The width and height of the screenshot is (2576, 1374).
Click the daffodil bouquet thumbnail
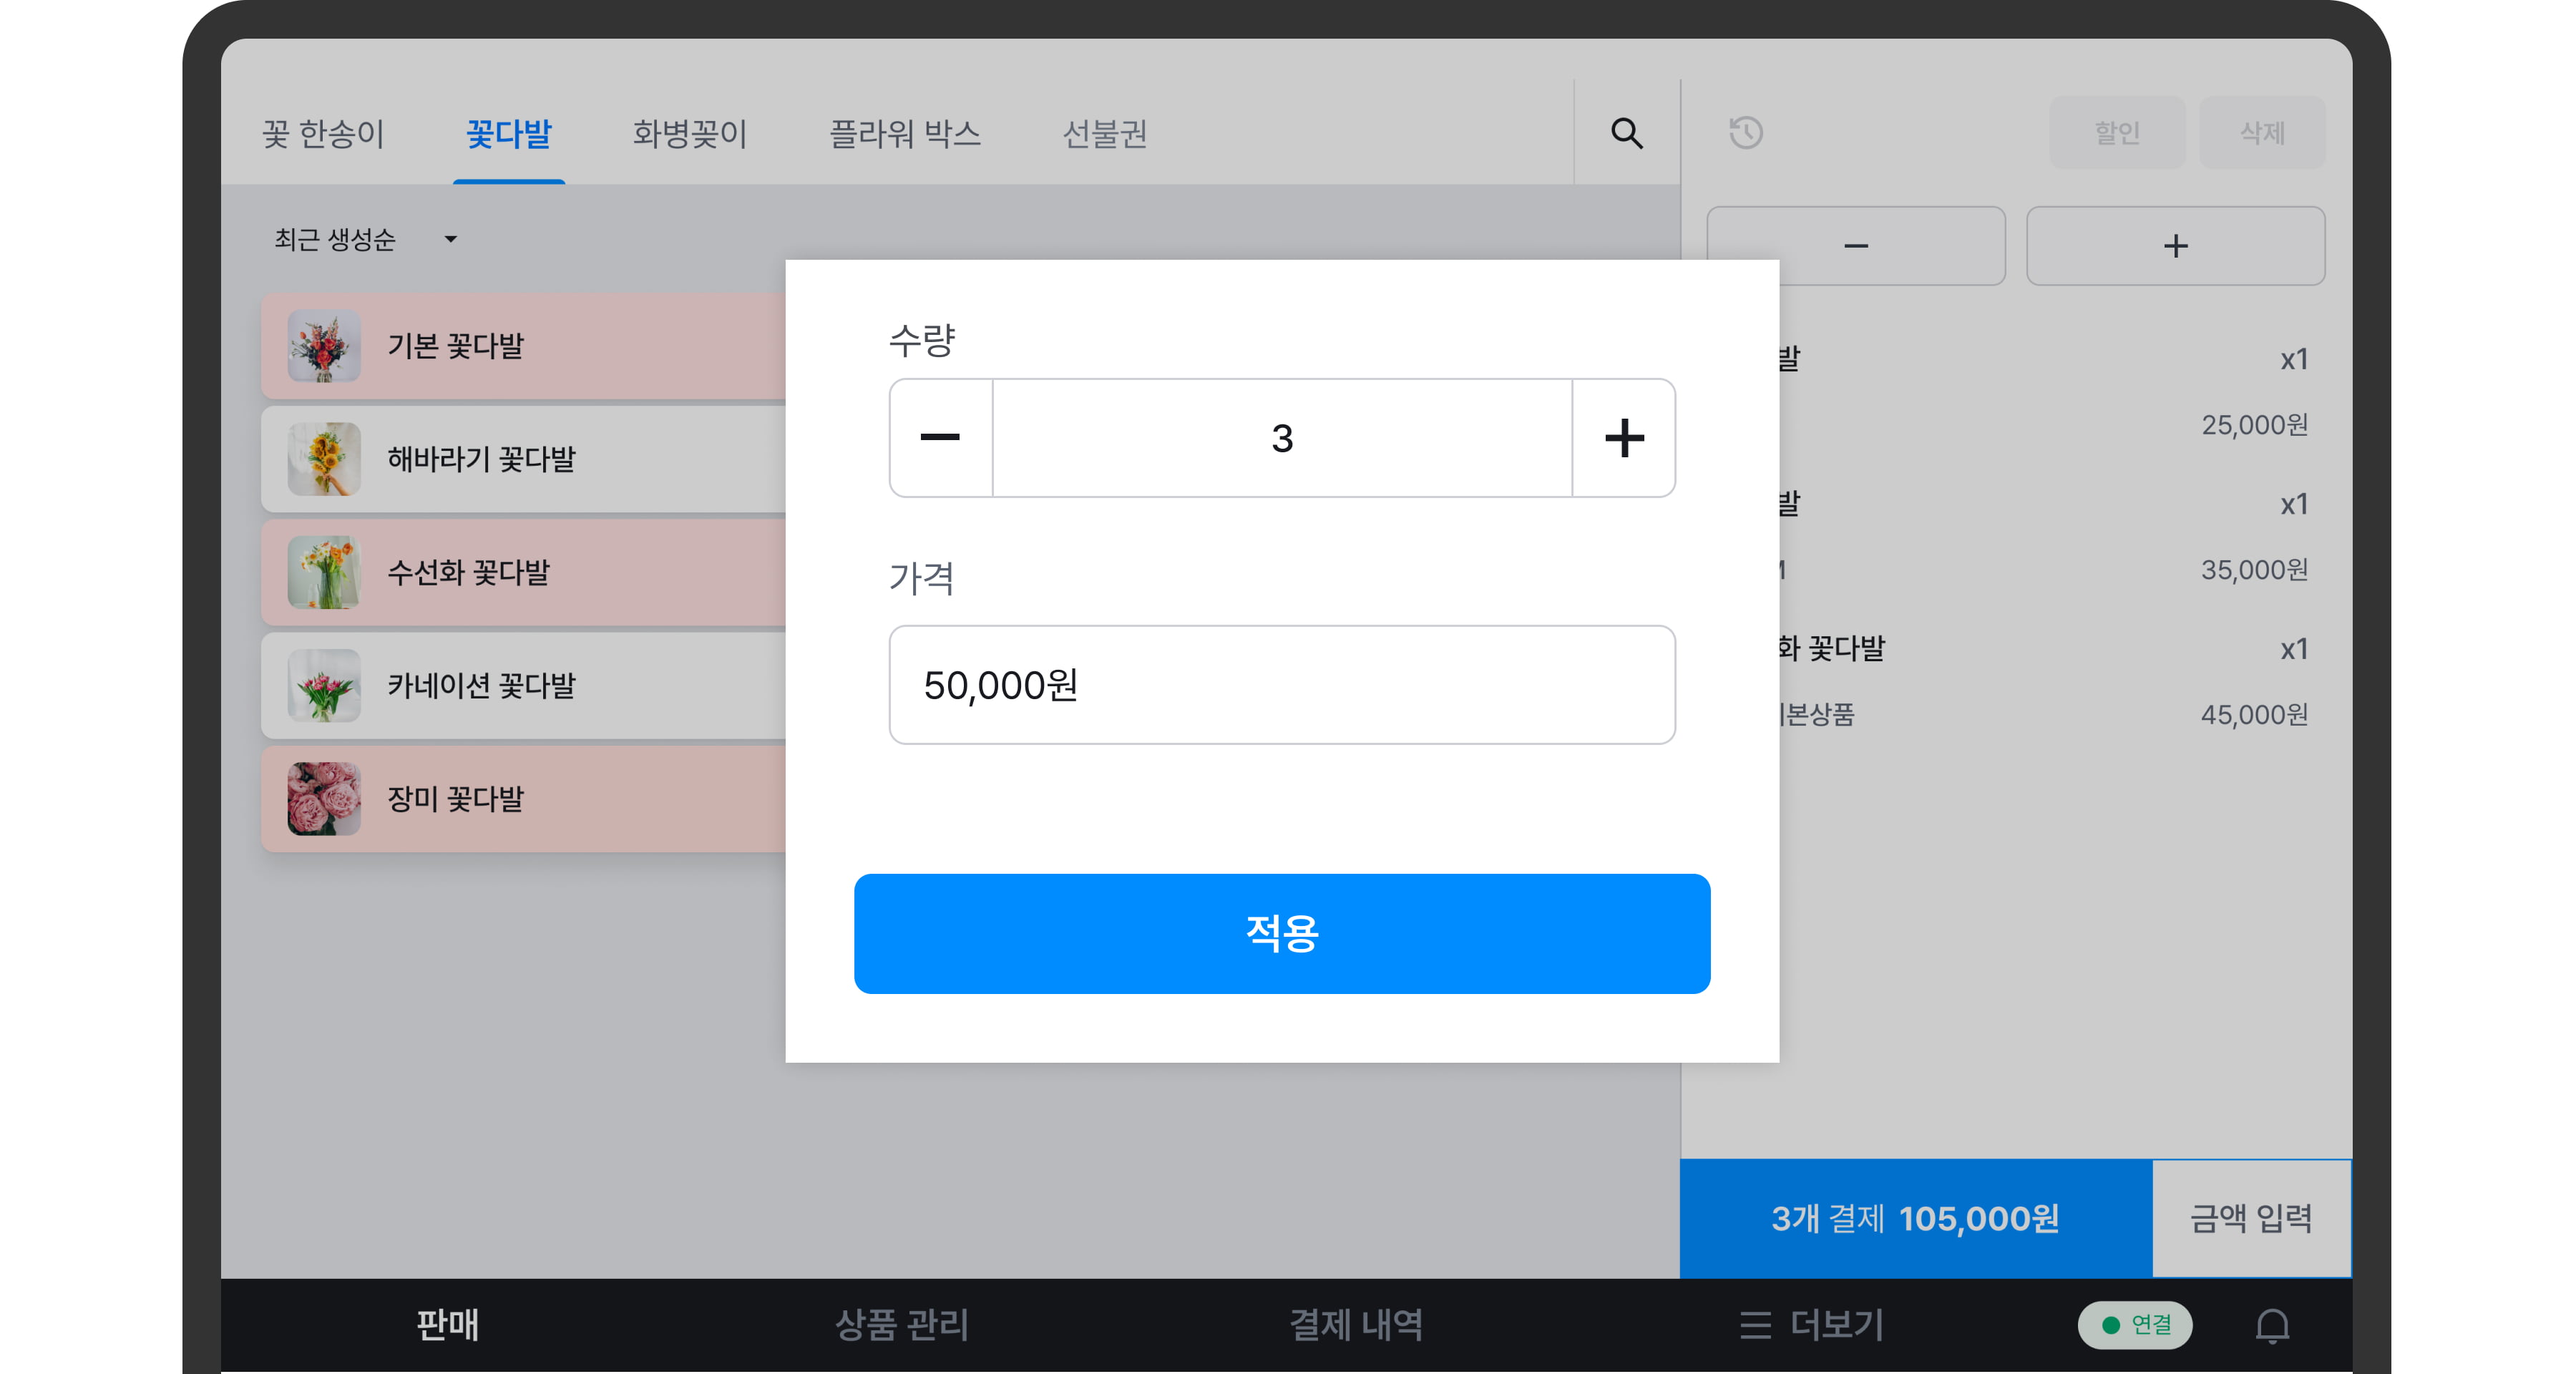(324, 572)
